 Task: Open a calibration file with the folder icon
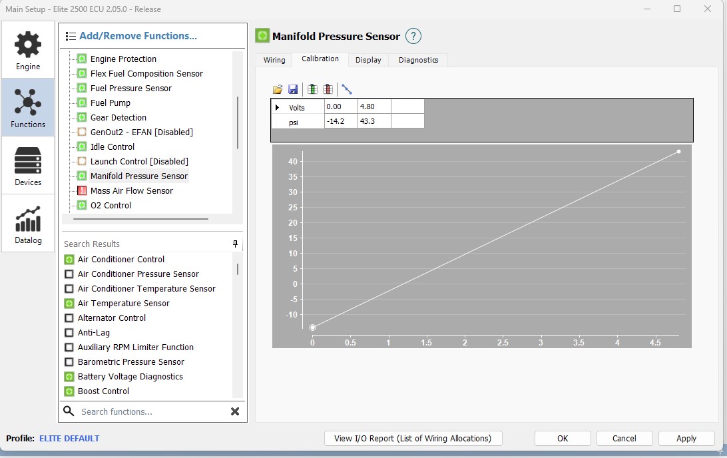pyautogui.click(x=278, y=89)
